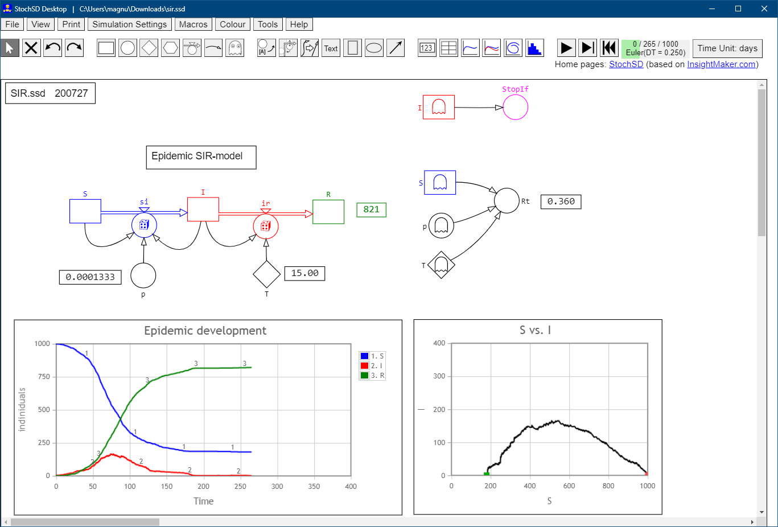Viewport: 778px width, 527px height.
Task: Select the Number Box tool
Action: [427, 48]
